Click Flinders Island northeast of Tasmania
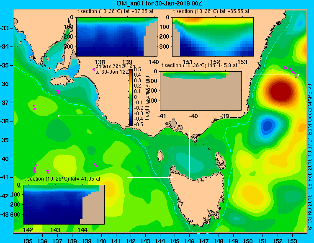The height and width of the screenshot is (243, 314). [x=219, y=159]
